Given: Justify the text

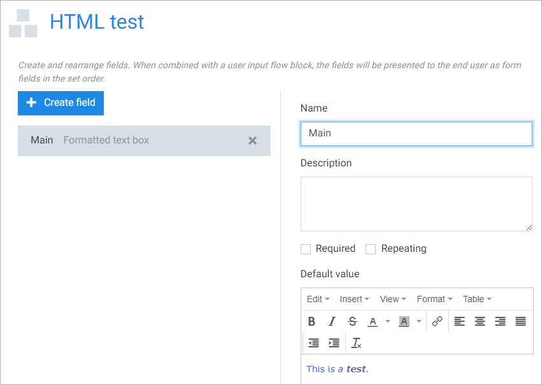Looking at the screenshot, I should pos(520,321).
